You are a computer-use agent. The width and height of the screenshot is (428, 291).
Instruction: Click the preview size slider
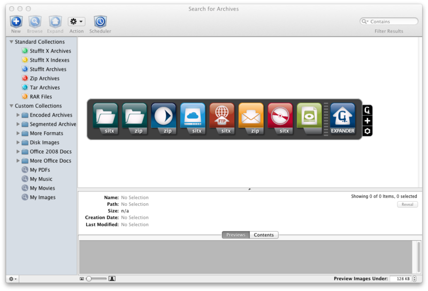click(96, 279)
